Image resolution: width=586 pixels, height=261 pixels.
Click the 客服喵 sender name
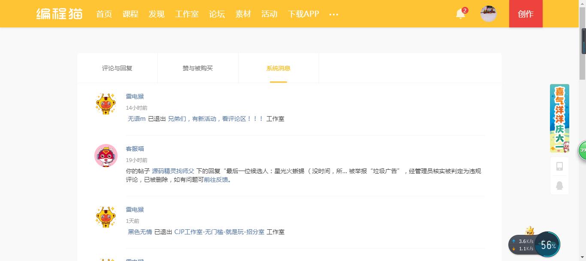click(135, 149)
